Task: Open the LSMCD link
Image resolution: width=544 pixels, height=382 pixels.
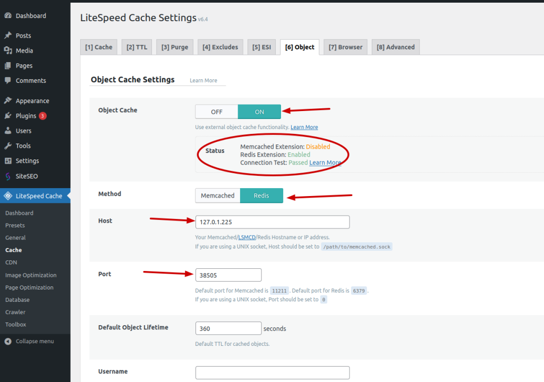Action: tap(246, 237)
